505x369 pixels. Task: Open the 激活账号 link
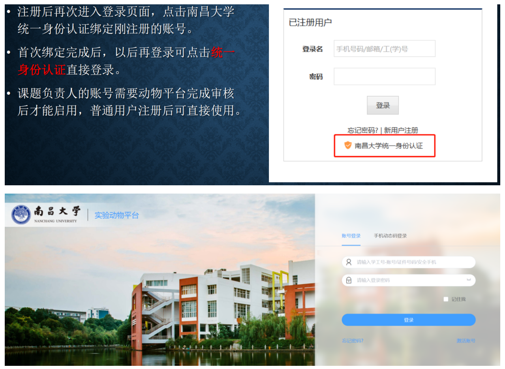[466, 341]
